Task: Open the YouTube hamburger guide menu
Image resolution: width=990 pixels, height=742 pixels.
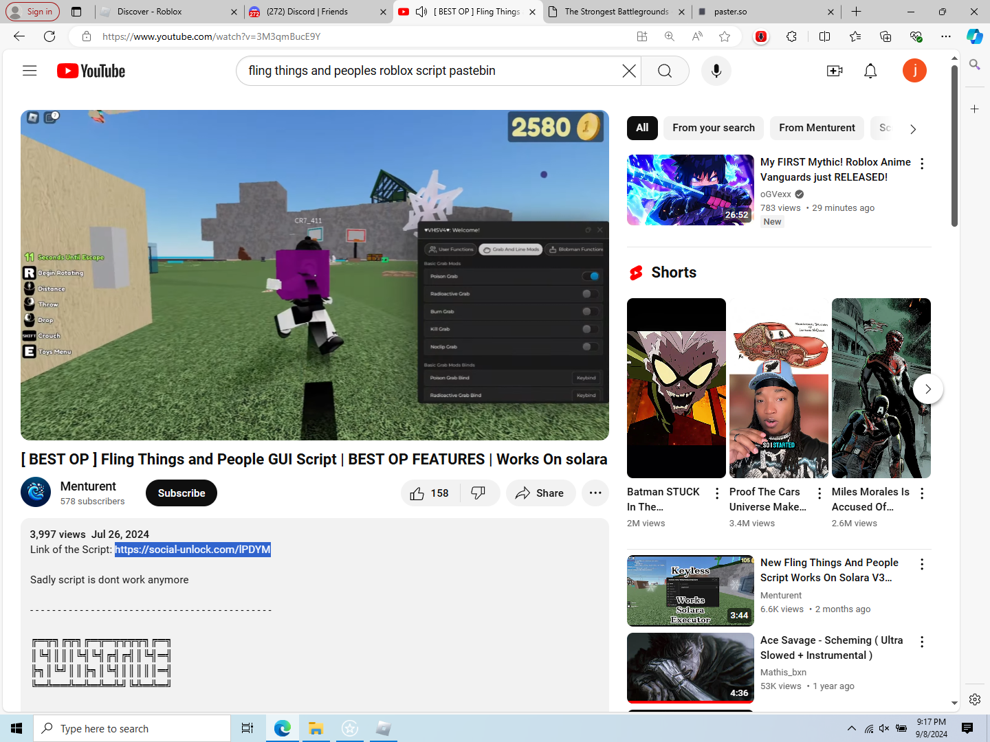Action: (30, 71)
